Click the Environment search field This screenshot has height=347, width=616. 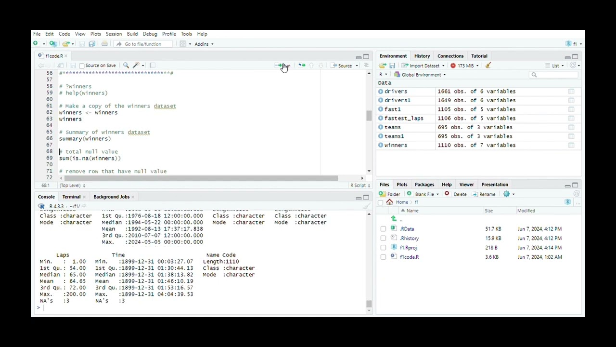click(x=553, y=75)
